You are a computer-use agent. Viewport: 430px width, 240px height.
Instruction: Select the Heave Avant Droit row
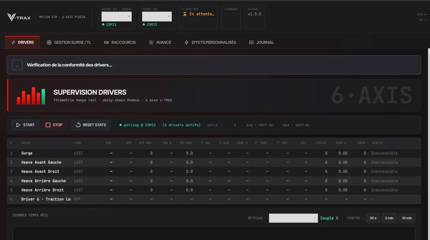pos(214,172)
